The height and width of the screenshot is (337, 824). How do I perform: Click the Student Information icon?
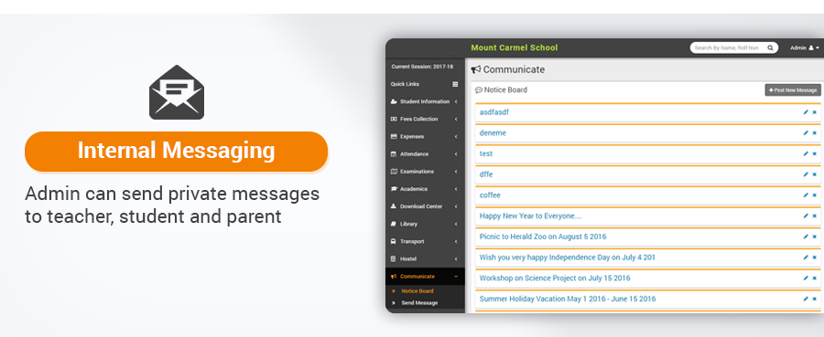(394, 101)
